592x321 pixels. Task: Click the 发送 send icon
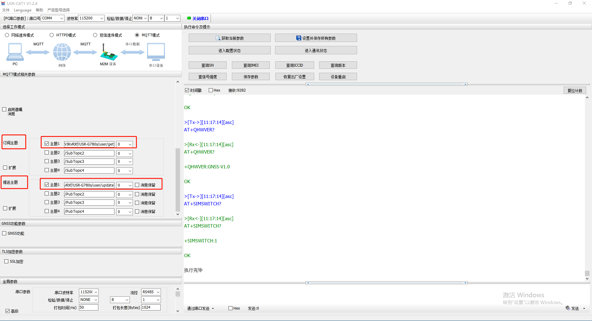pos(568,308)
